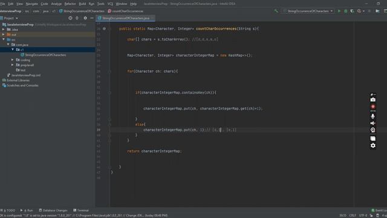Click the green Run button
Image resolution: width=387 pixels, height=218 pixels.
(339, 11)
